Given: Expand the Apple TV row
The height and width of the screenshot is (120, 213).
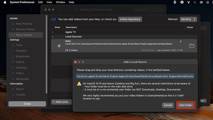Looking at the screenshot, I should pos(53,32).
